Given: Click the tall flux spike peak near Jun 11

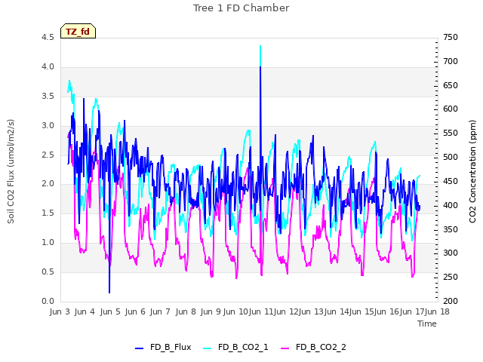Looking at the screenshot, I should (x=260, y=67).
